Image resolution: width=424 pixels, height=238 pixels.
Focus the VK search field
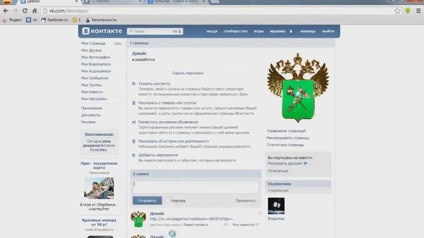pos(155,31)
